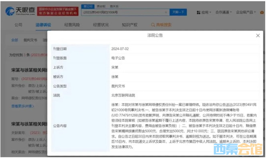Click the 天眼查 logo
The image size is (266, 158).
[x=20, y=11]
